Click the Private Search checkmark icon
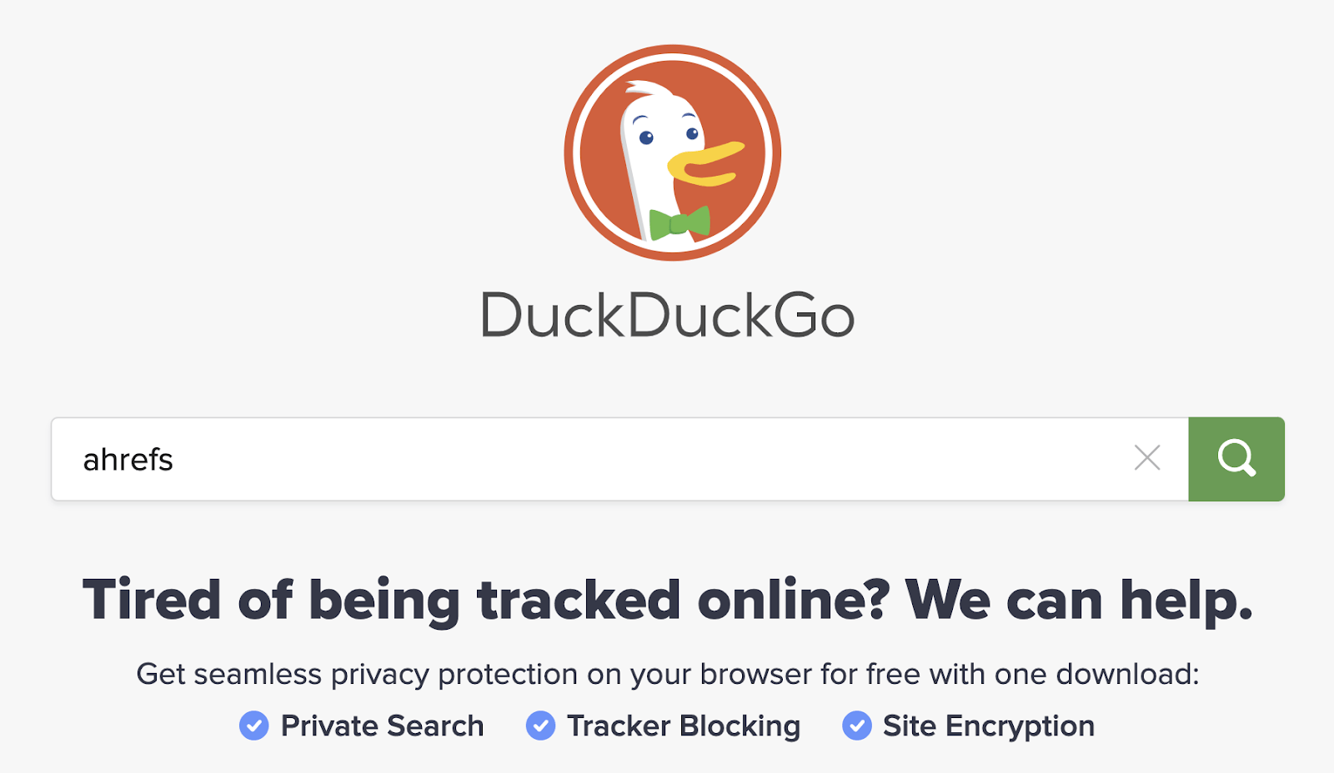Viewport: 1334px width, 773px height. 254,726
